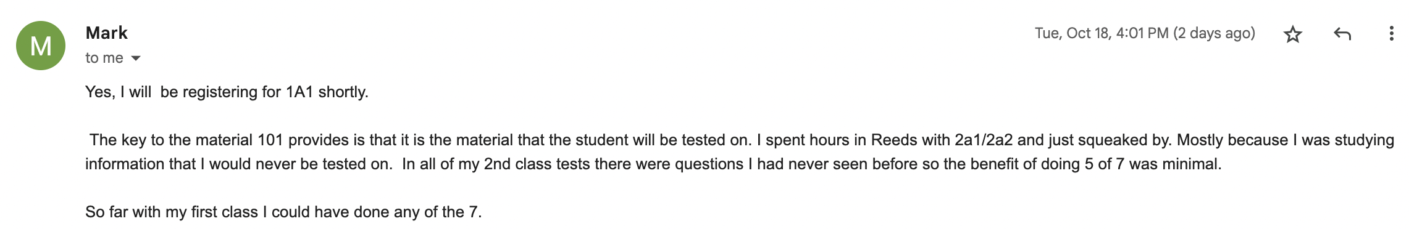Screen dimensions: 1409x229
Task: Click the sentence starting 'The key to the material'
Action: [420, 140]
